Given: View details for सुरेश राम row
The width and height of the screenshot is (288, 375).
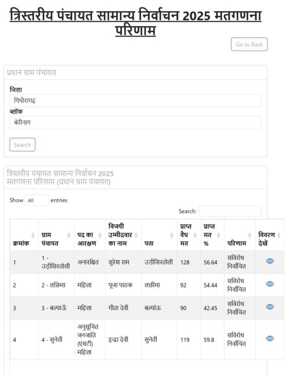Looking at the screenshot, I should pos(270,261).
